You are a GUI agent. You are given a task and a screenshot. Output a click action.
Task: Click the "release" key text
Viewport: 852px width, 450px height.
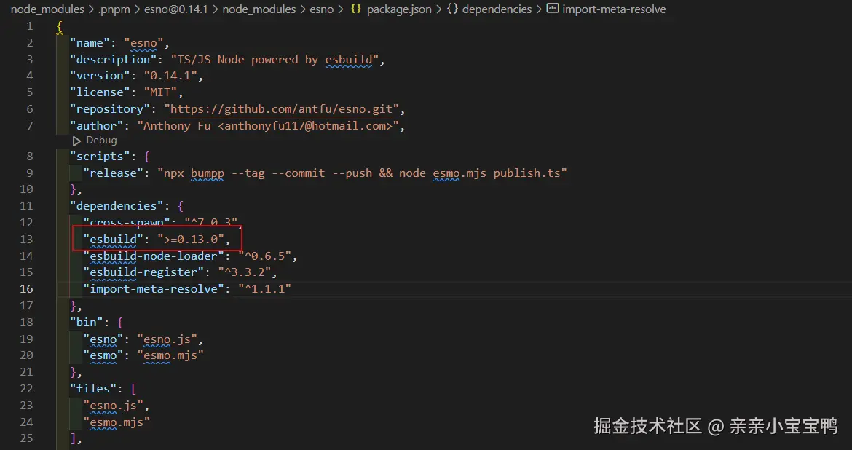click(x=113, y=173)
